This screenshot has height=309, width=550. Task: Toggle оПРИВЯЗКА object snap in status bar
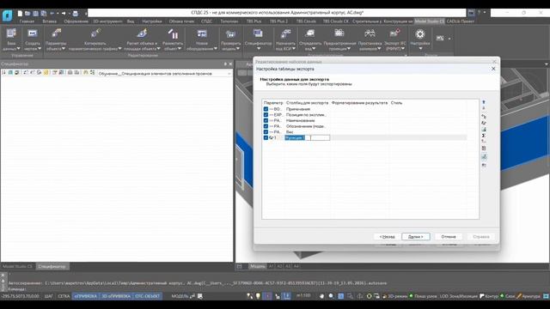(86, 296)
